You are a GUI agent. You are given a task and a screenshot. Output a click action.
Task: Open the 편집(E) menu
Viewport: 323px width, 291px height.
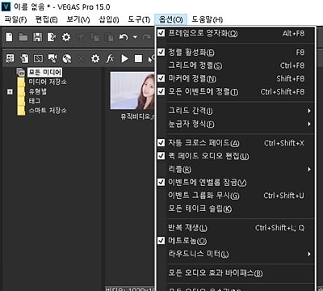coord(46,19)
